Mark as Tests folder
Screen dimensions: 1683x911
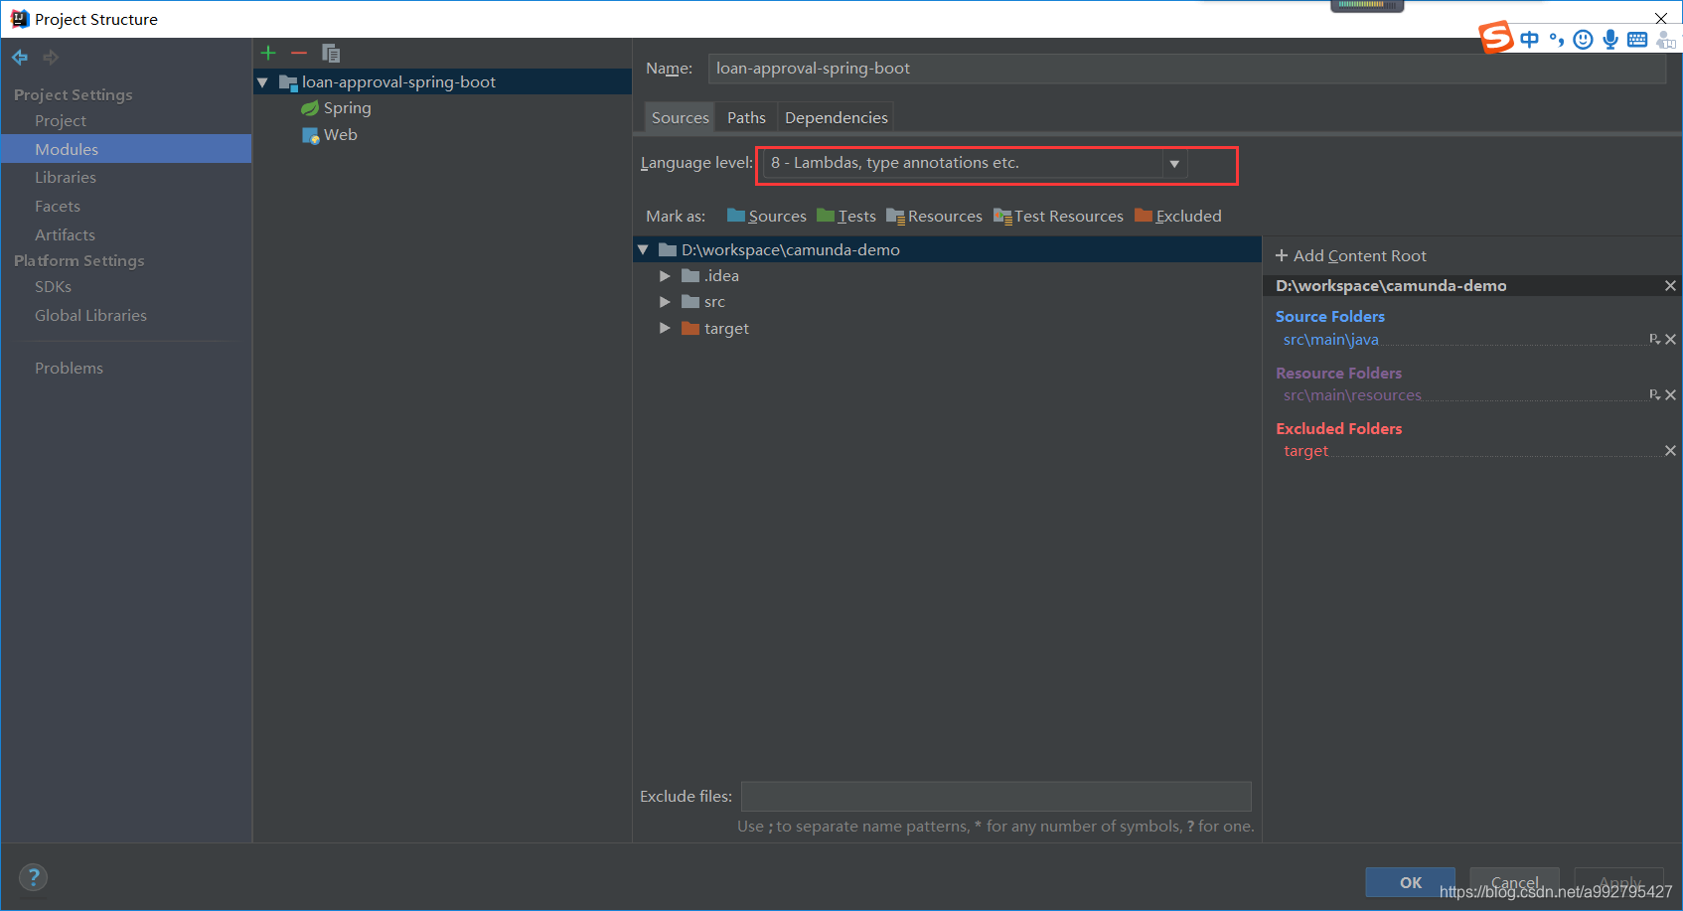click(845, 216)
